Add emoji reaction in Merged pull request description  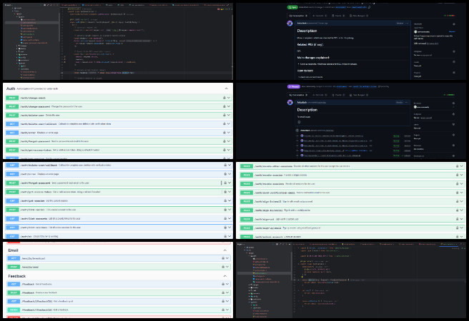point(299,122)
